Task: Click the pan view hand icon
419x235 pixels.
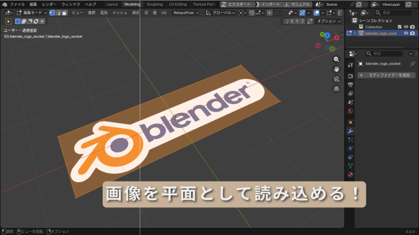Action: click(336, 69)
